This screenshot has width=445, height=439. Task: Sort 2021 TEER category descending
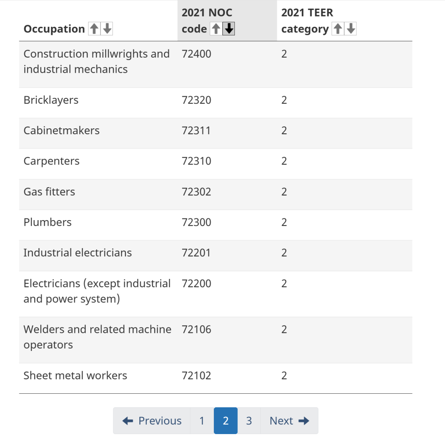pos(351,29)
